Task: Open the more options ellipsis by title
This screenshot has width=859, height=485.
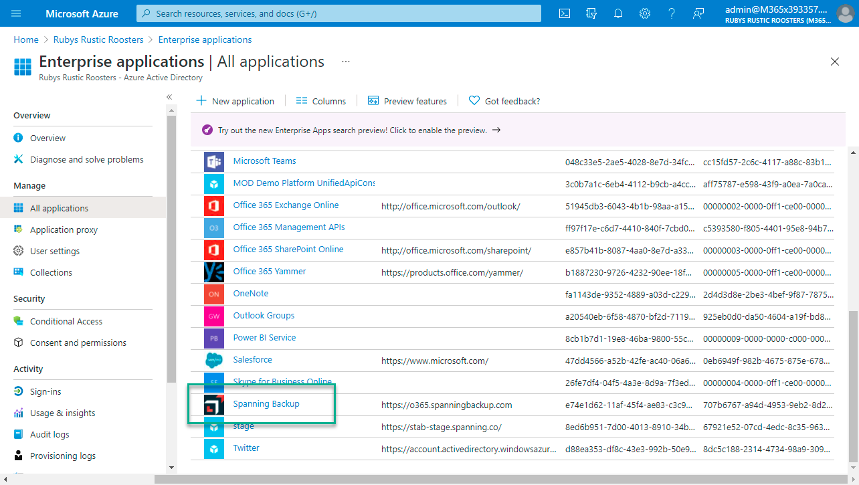Action: click(346, 61)
